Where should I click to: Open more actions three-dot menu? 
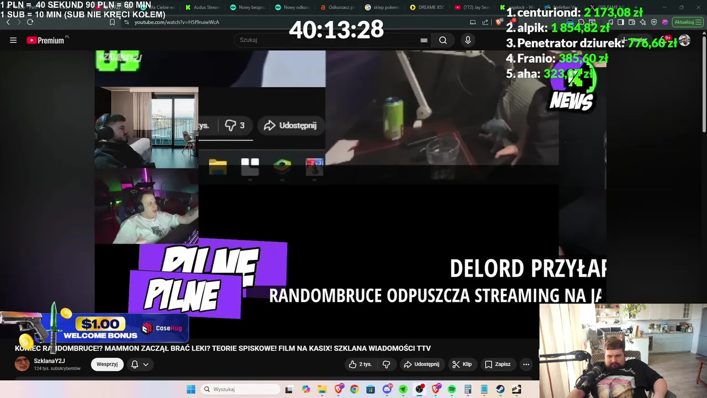[526, 364]
